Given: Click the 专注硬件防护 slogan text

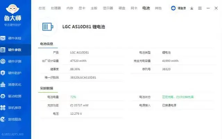Looking at the screenshot, I should point(12,25).
